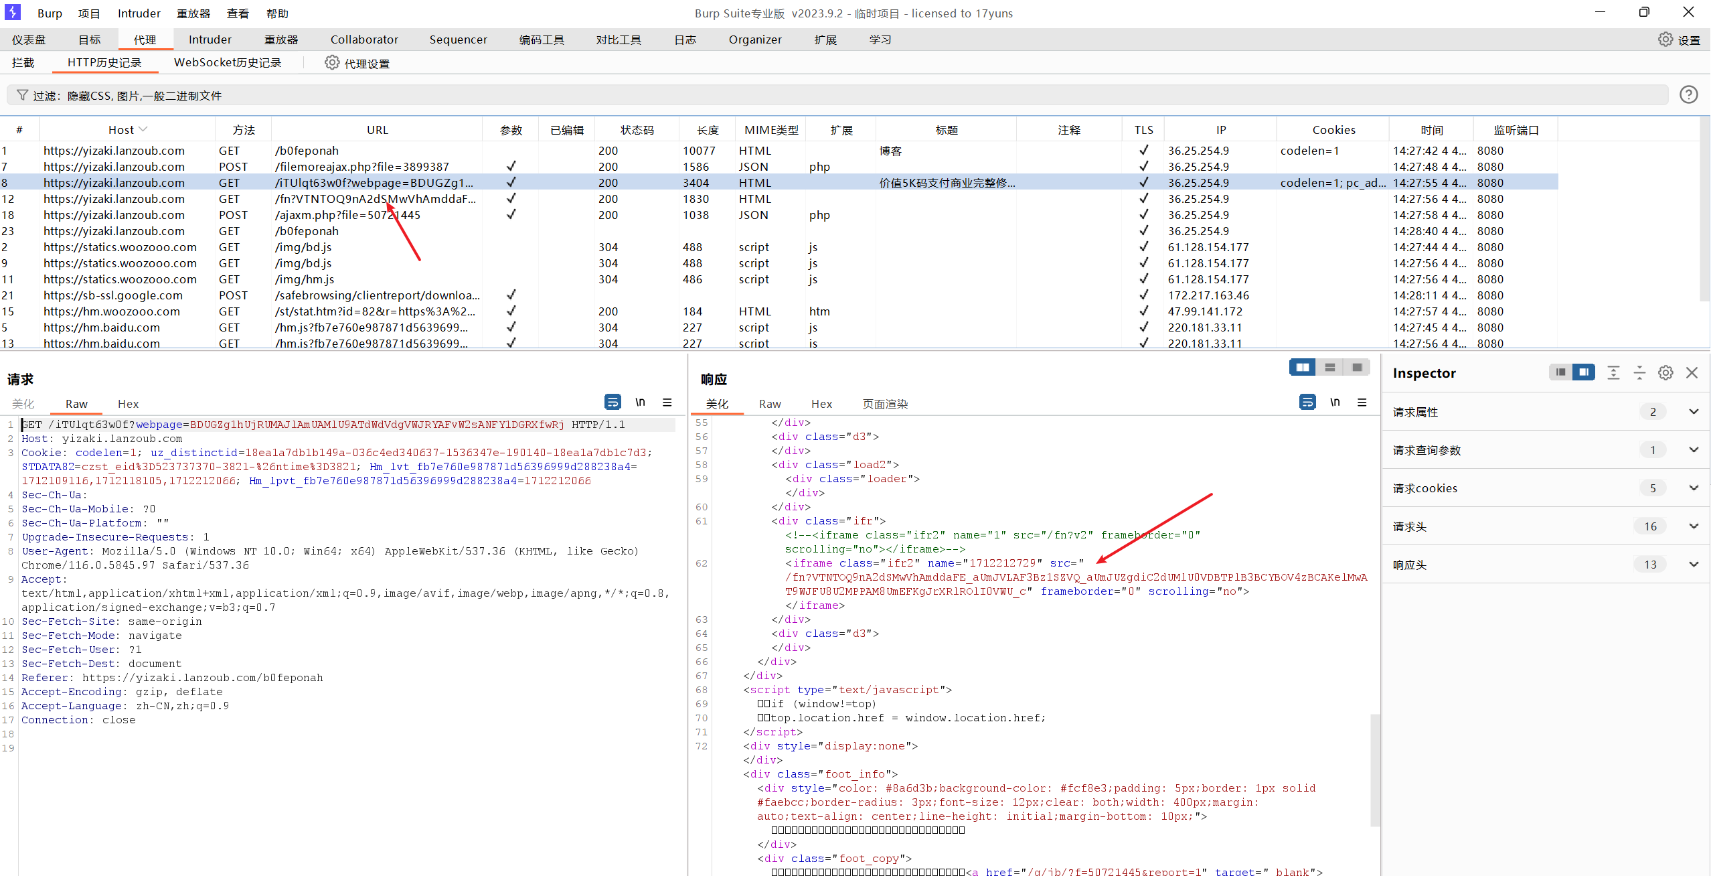The height and width of the screenshot is (876, 1711).
Task: Select the response Hex tab
Action: pyautogui.click(x=821, y=404)
